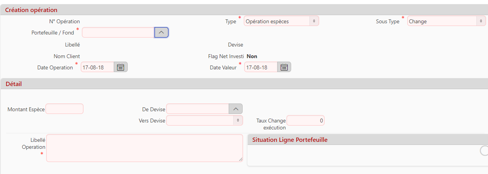
Task: Click into the Date Valeur field
Action: (261, 67)
